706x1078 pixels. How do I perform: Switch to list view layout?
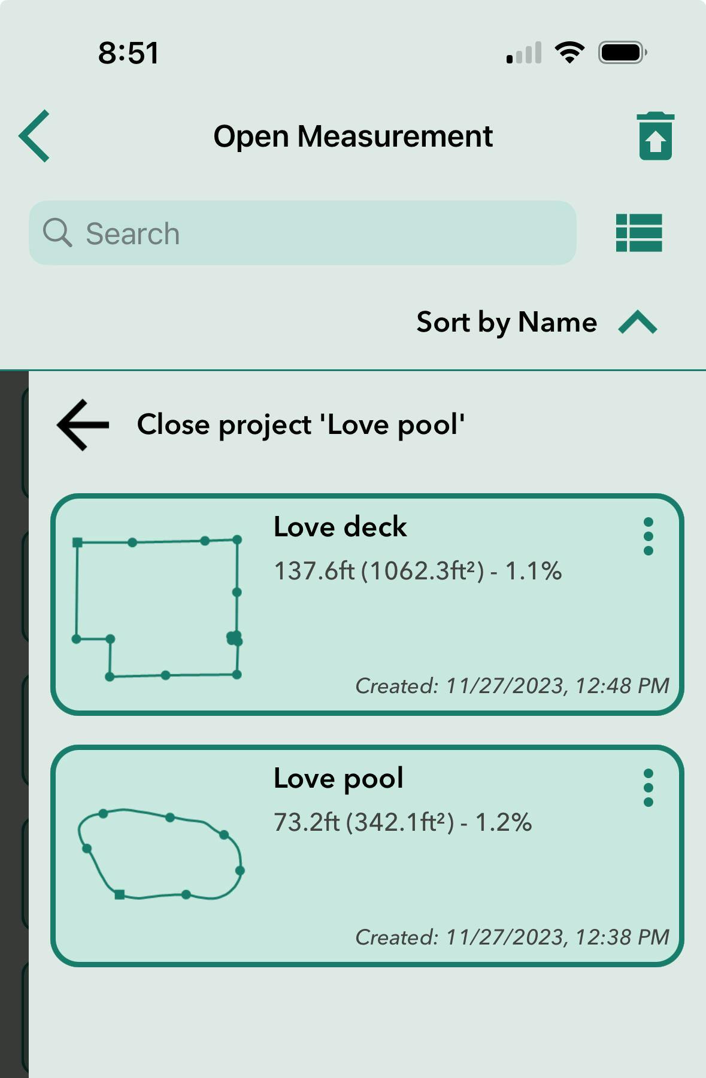[639, 233]
